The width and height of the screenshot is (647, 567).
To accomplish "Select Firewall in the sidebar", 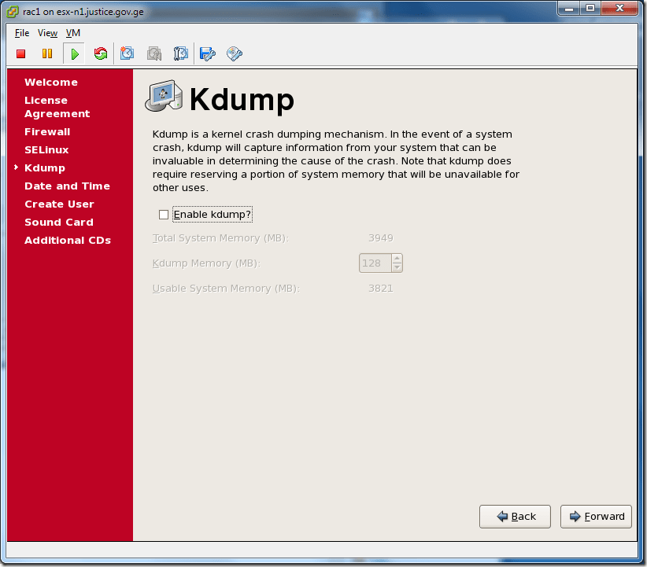I will [47, 131].
